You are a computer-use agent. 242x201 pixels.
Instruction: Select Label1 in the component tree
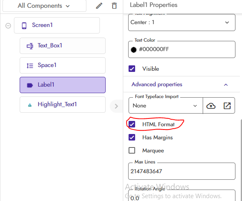(63, 85)
